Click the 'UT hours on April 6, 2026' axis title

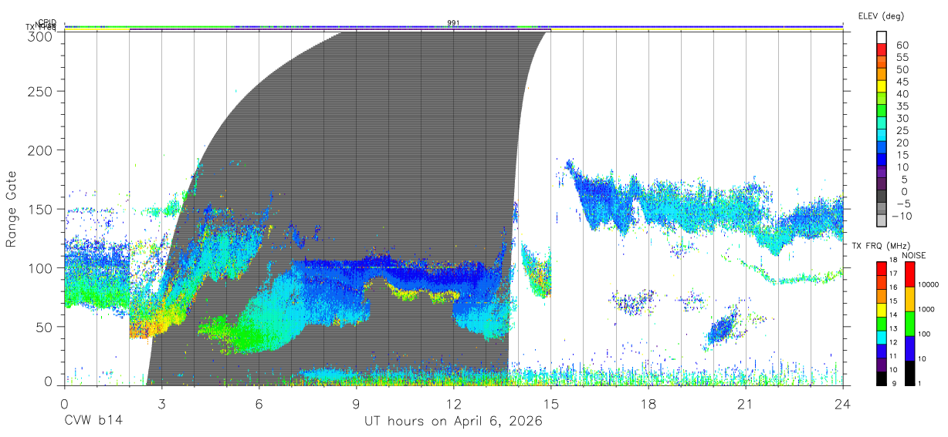click(453, 422)
